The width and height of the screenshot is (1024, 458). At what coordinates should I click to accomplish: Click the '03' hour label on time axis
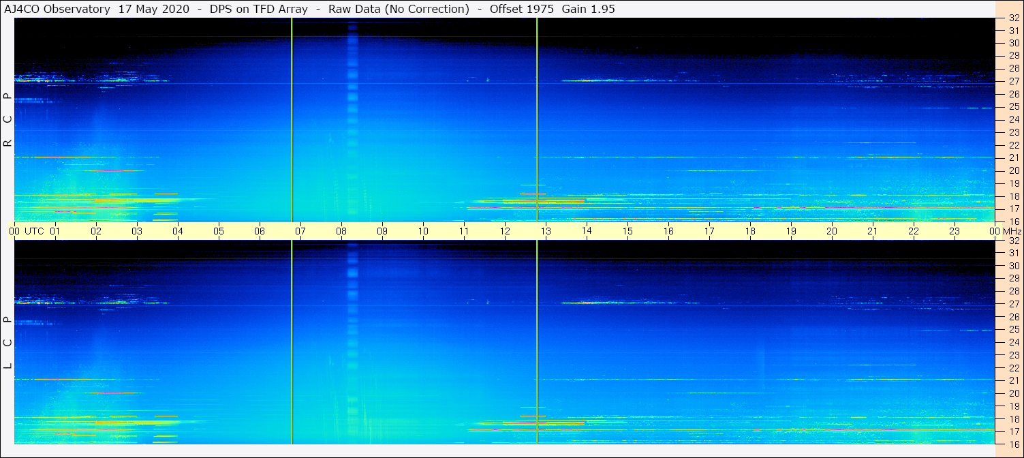coord(137,231)
